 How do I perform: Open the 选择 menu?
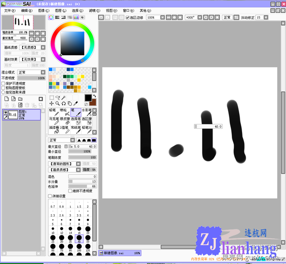point(77,10)
